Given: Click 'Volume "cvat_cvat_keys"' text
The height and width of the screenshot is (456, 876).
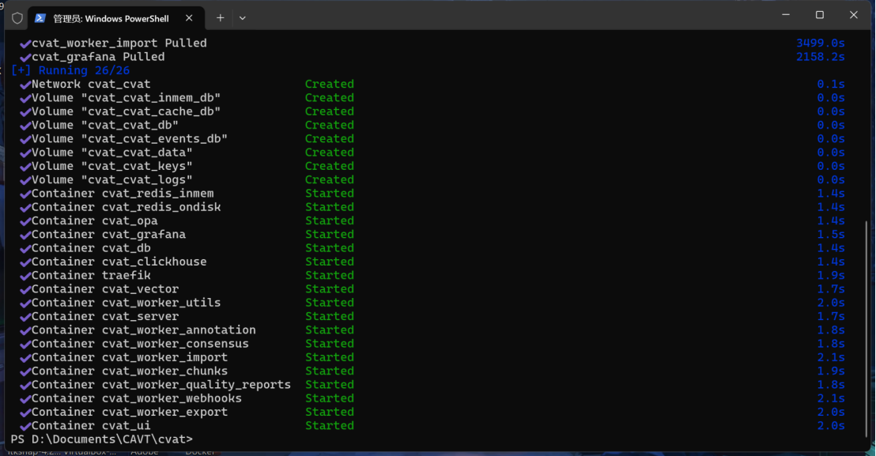Looking at the screenshot, I should coord(111,166).
